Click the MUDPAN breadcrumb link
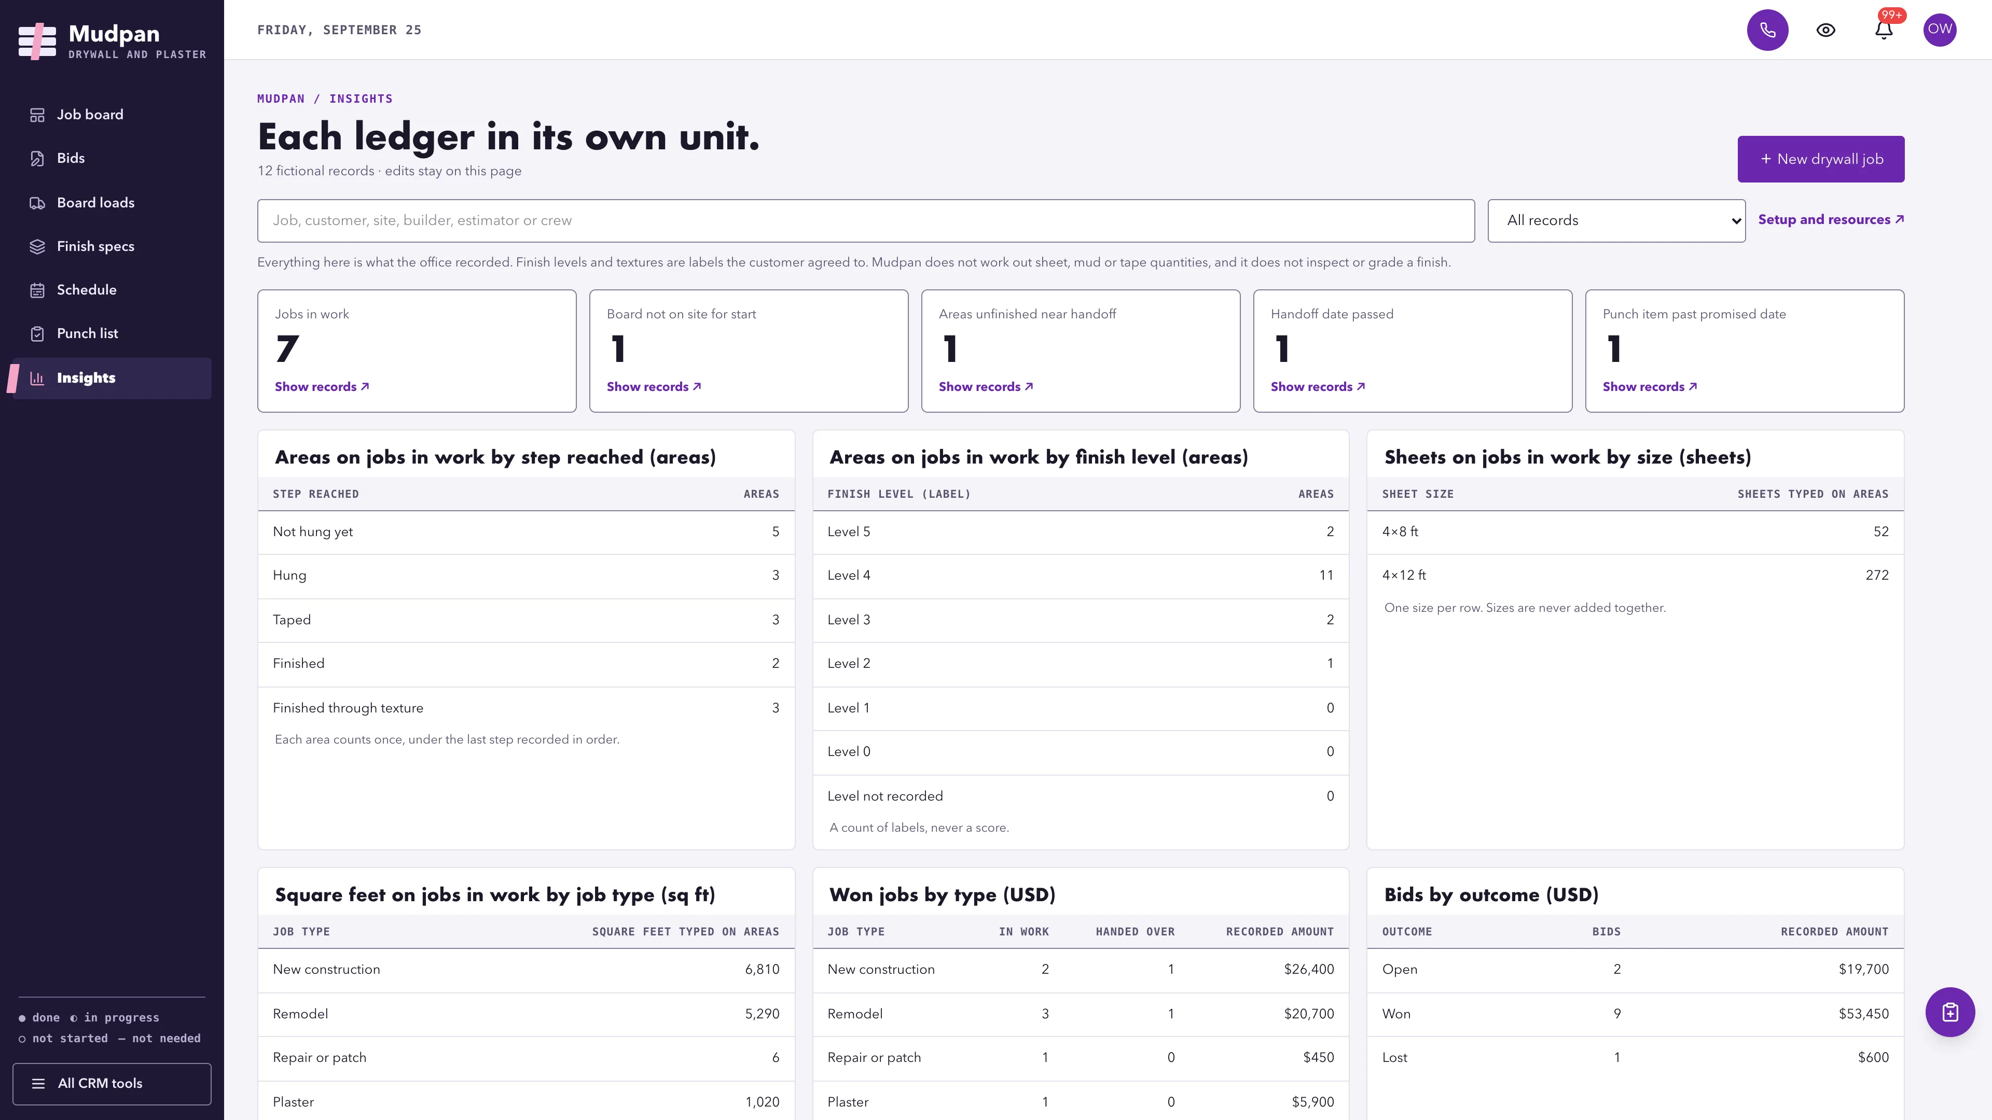Image resolution: width=1992 pixels, height=1120 pixels. [x=281, y=99]
